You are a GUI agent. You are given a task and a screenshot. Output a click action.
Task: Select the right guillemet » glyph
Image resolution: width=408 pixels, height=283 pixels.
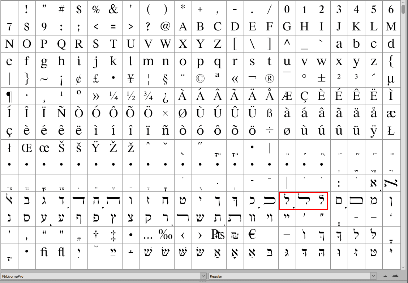tap(96, 96)
